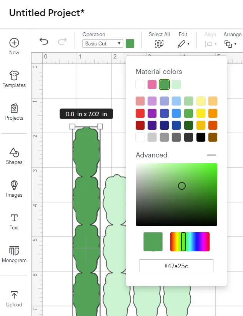Pick the pink material color swatch
The image size is (243, 316).
tap(152, 84)
